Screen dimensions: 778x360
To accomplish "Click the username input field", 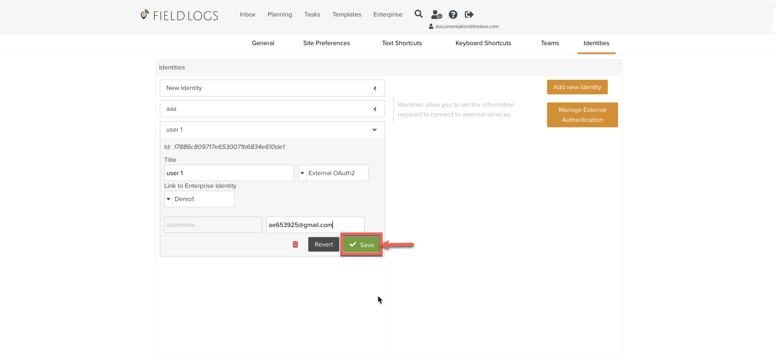I will 213,225.
